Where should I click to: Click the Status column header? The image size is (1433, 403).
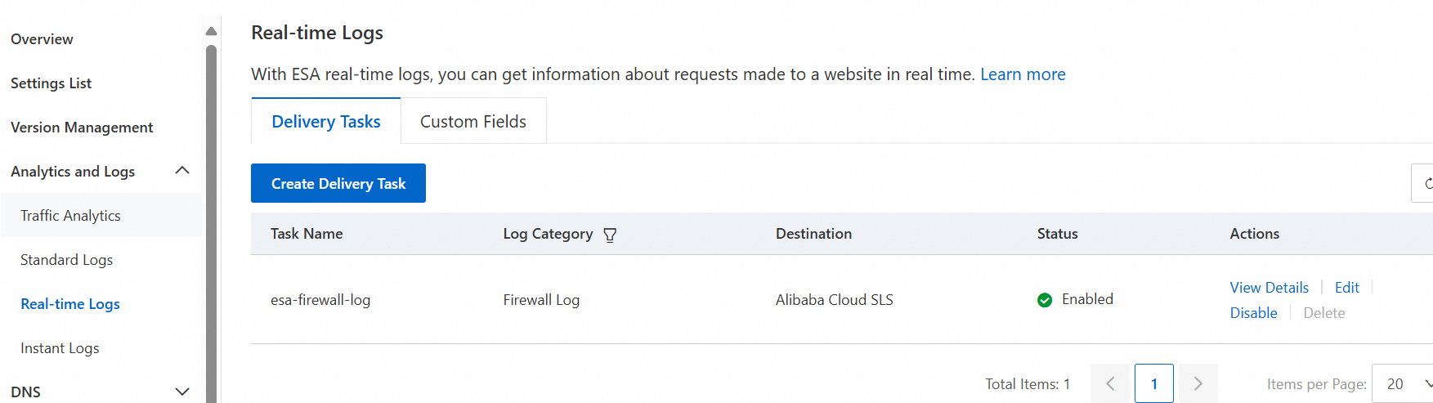1057,234
